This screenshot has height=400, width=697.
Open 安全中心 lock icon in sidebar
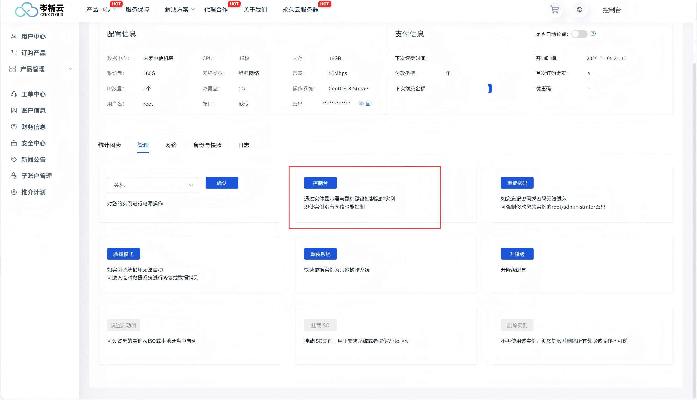point(14,143)
